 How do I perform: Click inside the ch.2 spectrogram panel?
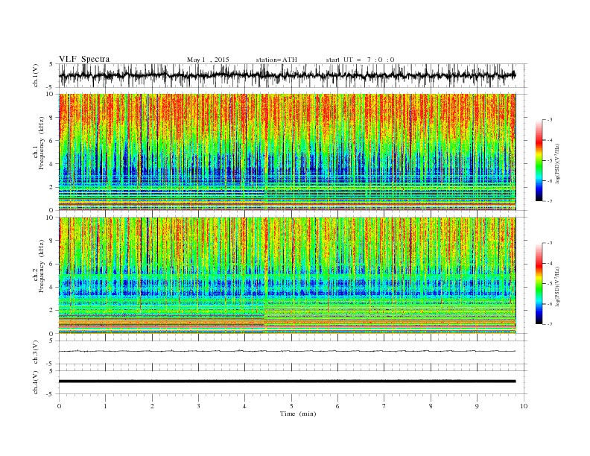point(287,276)
